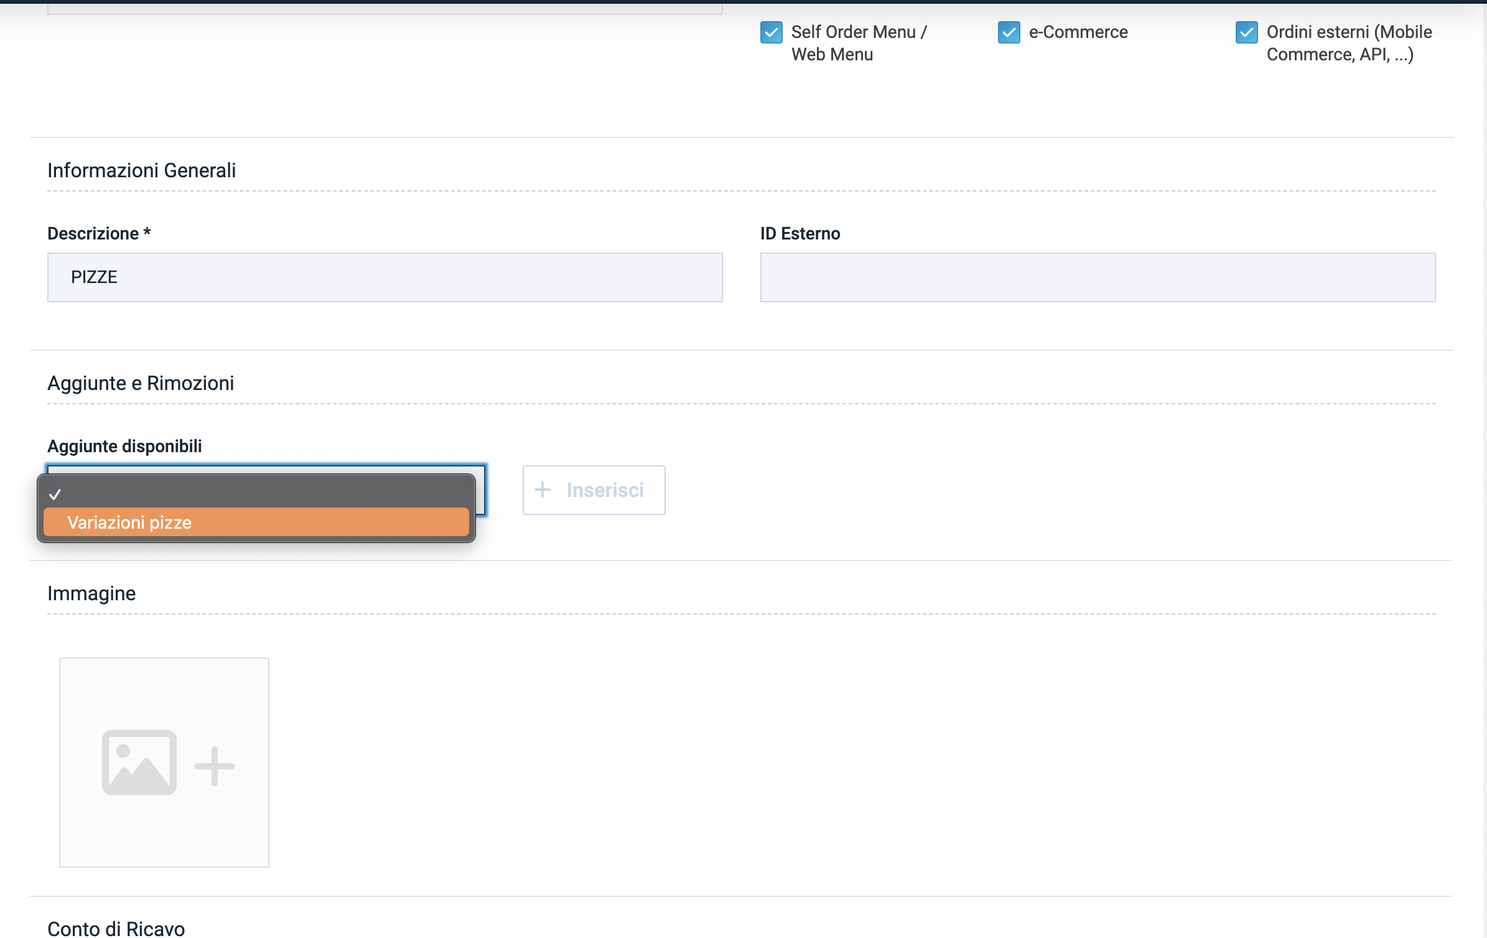Click the Informazioni Generali section heading

tap(142, 170)
